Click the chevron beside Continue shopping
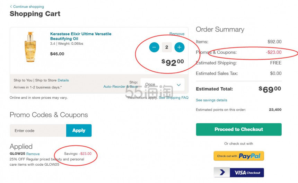The width and height of the screenshot is (298, 183). click(x=11, y=7)
